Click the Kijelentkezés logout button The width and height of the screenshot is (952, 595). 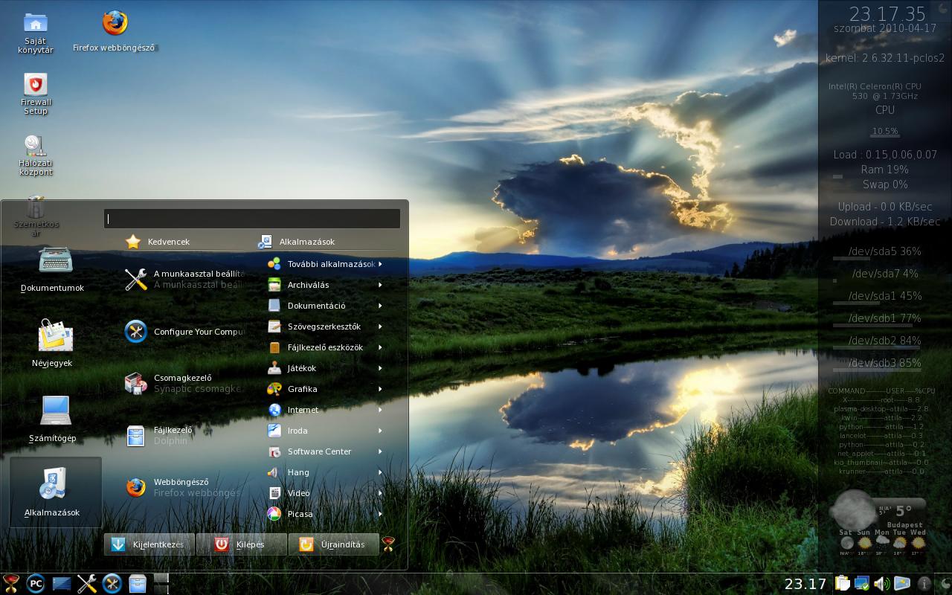(x=149, y=544)
